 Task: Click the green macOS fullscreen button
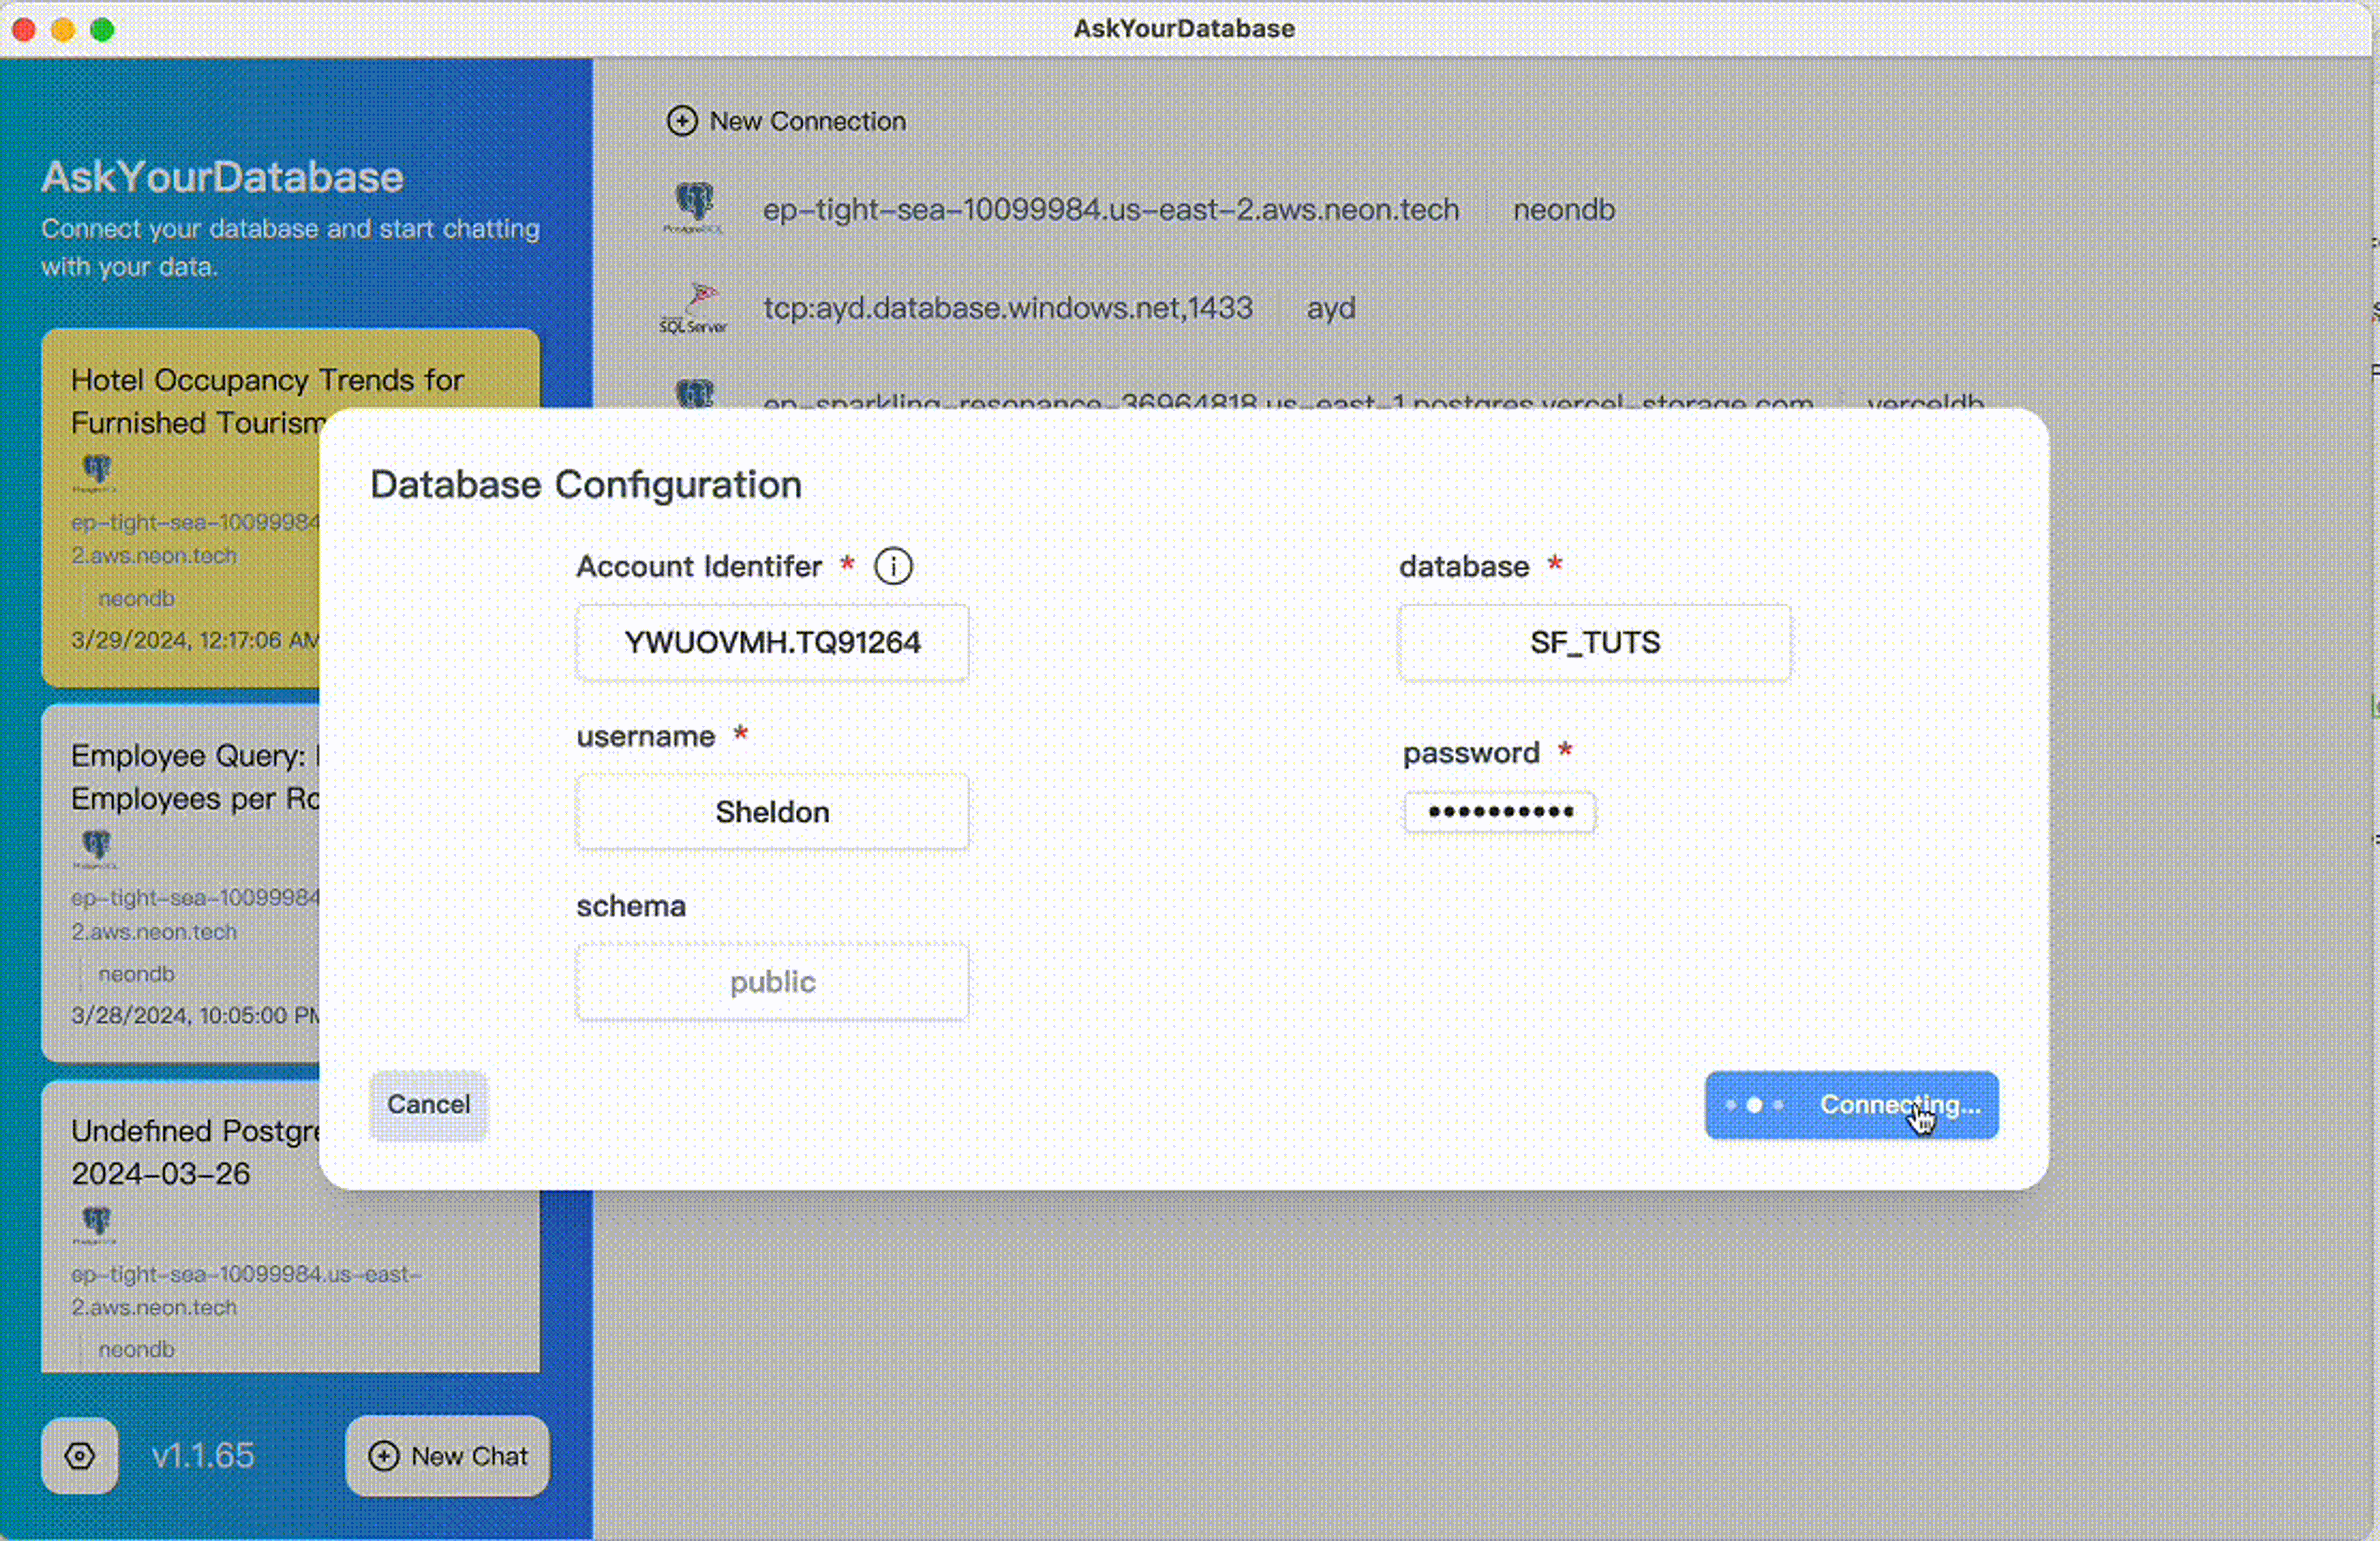[x=102, y=29]
